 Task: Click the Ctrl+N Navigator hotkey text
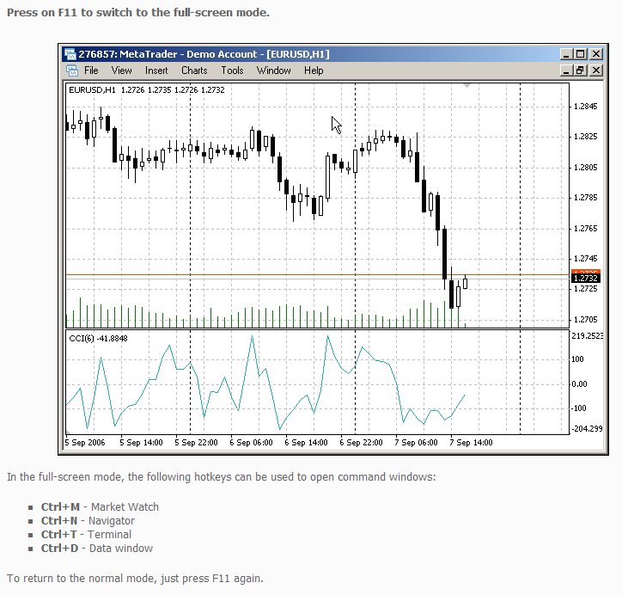click(x=88, y=521)
